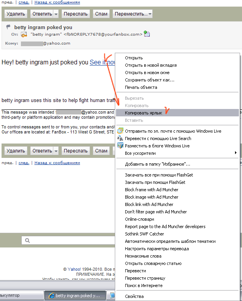242x301 pixels.
Task: Choose Online-словари menu entry
Action: (177, 219)
